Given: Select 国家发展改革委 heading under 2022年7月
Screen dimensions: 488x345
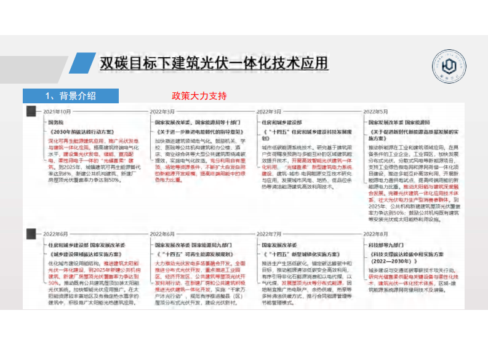Looking at the screenshot, I should click(x=279, y=245).
